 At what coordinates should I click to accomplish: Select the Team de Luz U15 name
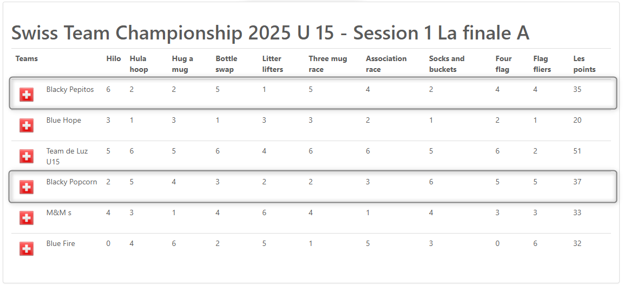(x=67, y=156)
